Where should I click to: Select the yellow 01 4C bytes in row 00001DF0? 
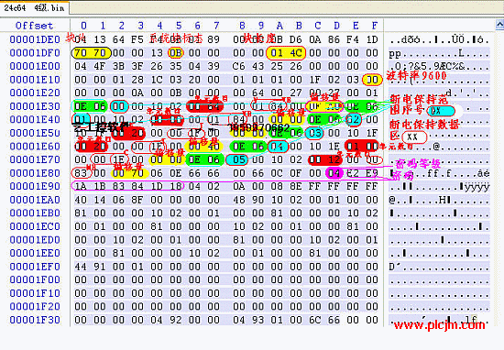286,53
